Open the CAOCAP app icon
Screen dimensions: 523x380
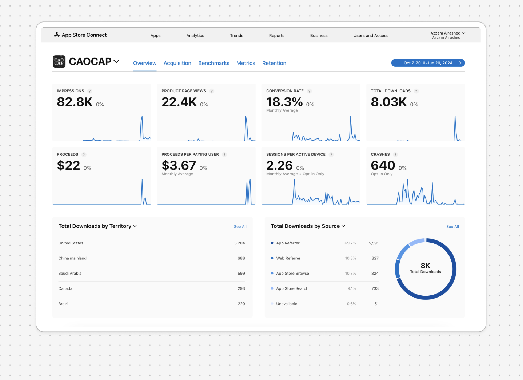pyautogui.click(x=59, y=61)
